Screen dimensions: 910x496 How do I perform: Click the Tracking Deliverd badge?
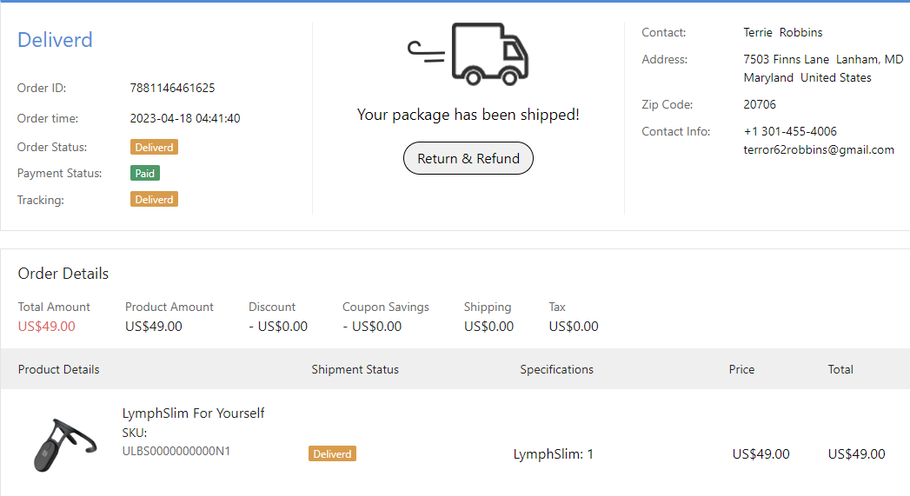(x=154, y=200)
